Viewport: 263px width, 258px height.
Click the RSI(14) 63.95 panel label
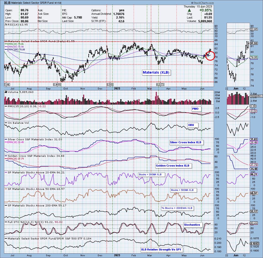[17, 25]
